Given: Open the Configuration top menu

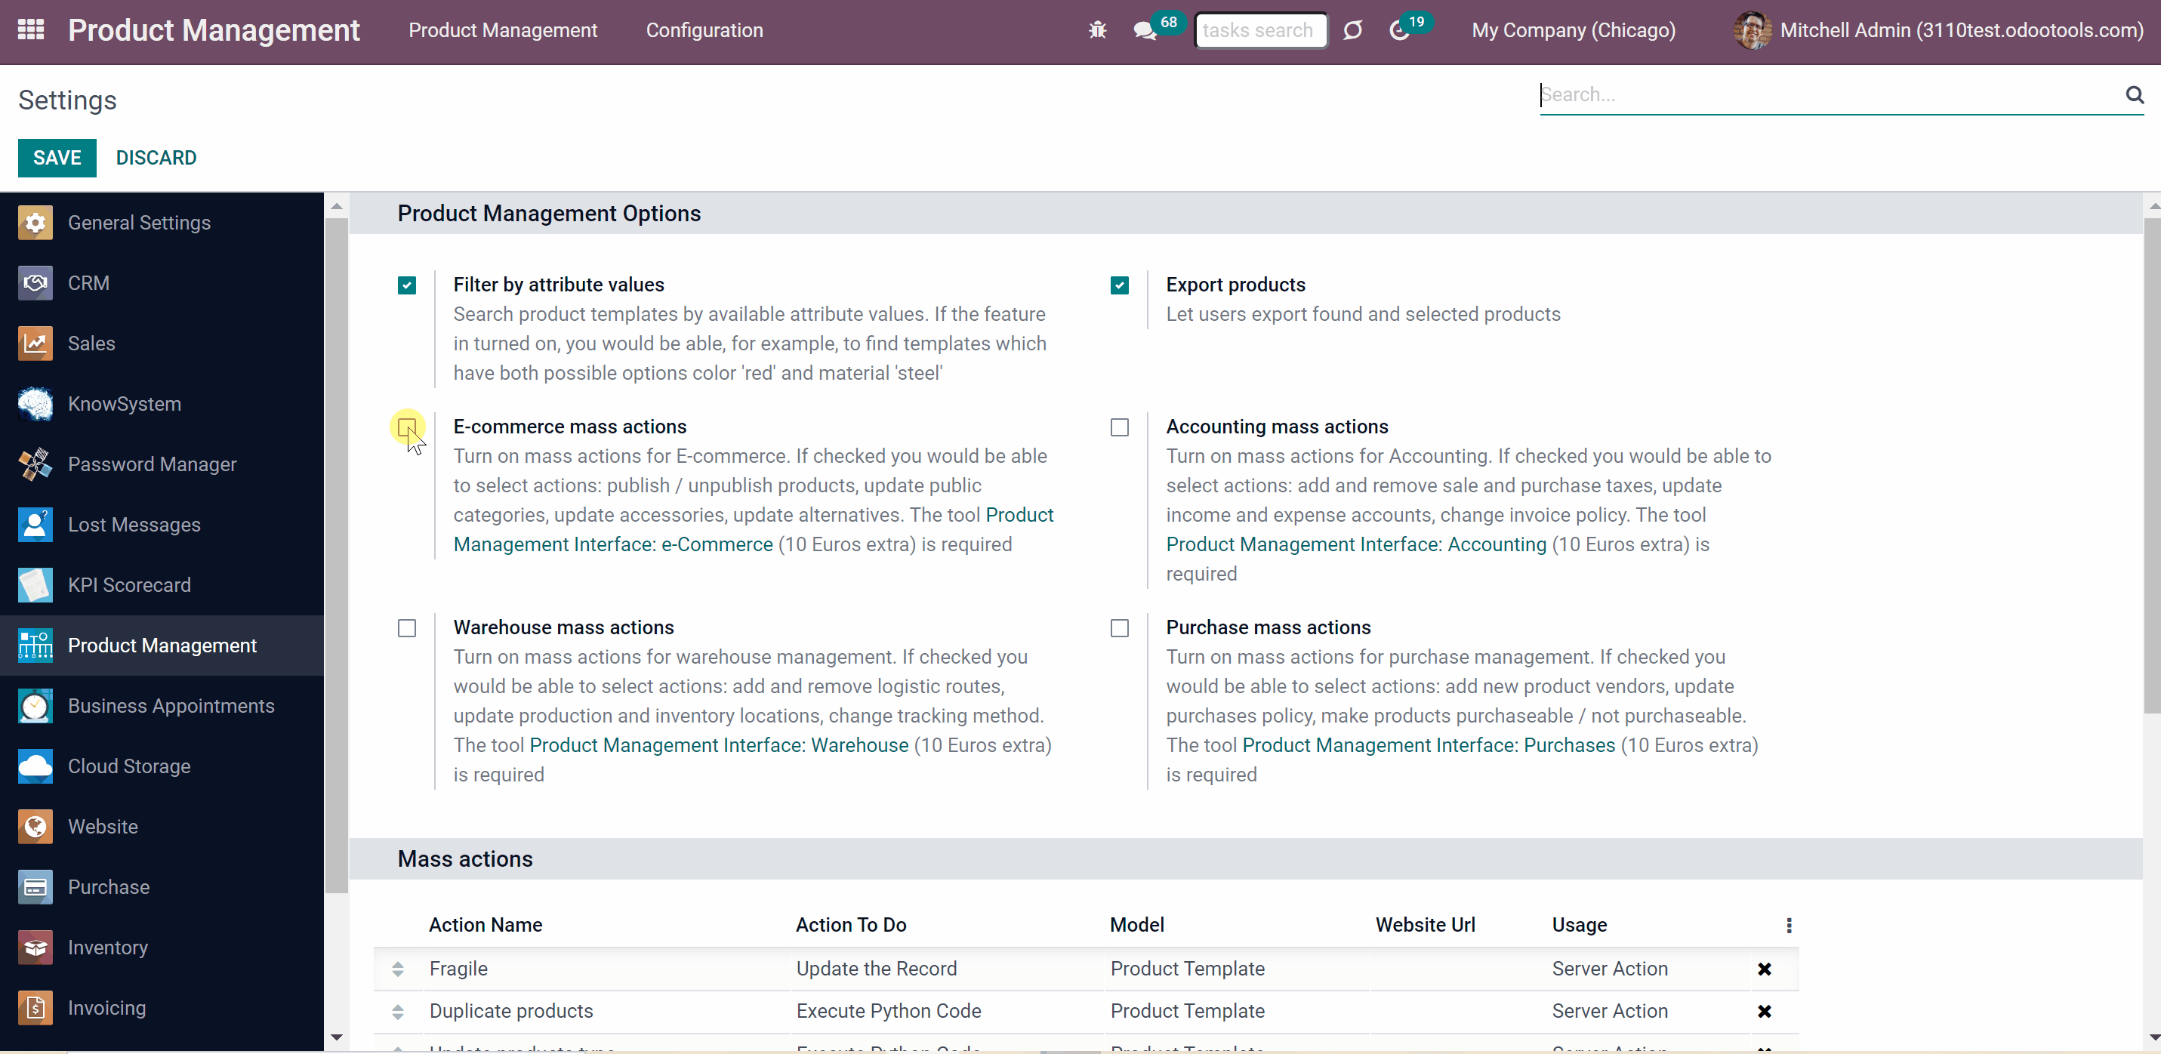Looking at the screenshot, I should [704, 30].
